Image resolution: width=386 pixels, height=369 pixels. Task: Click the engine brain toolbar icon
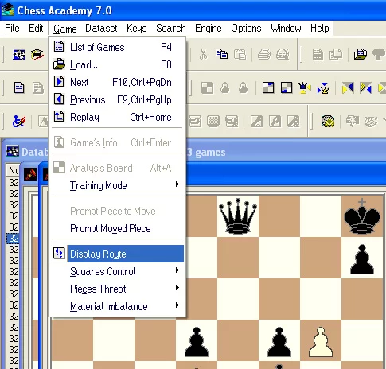[328, 122]
